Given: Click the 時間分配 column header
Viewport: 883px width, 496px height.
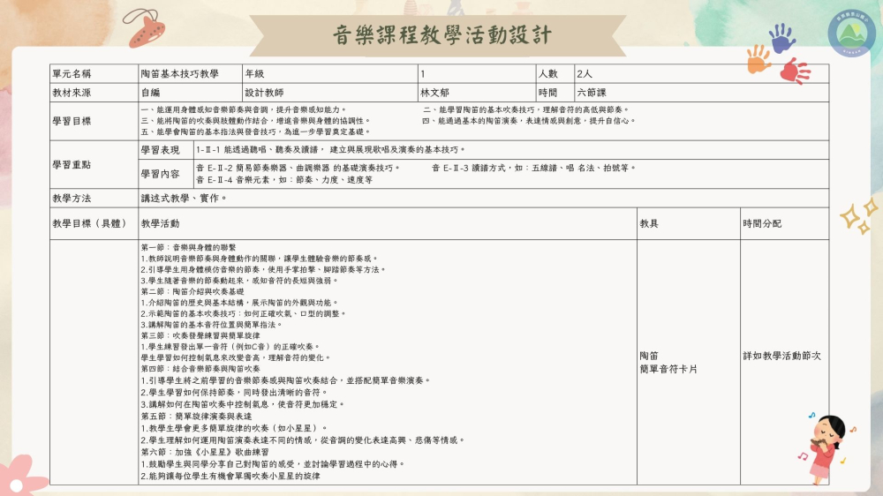Looking at the screenshot, I should coord(784,223).
